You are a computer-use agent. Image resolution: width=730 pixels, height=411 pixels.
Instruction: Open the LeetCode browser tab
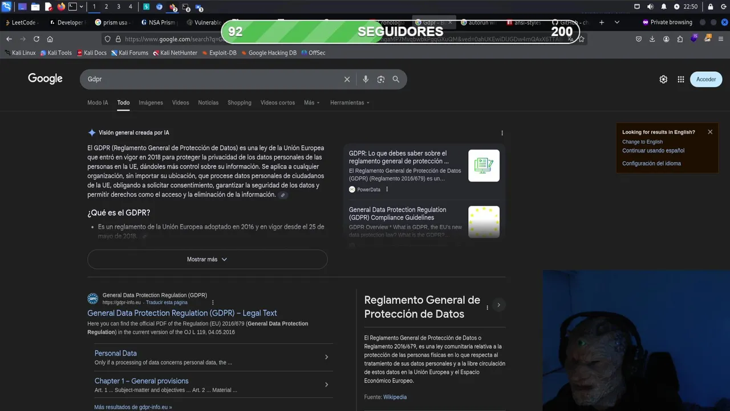pos(23,22)
